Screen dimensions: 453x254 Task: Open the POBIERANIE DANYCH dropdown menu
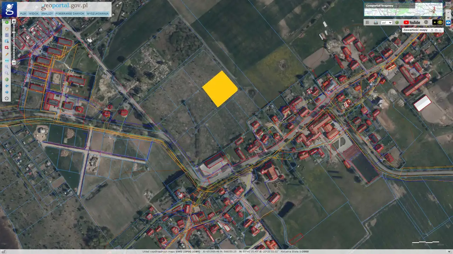pos(70,13)
